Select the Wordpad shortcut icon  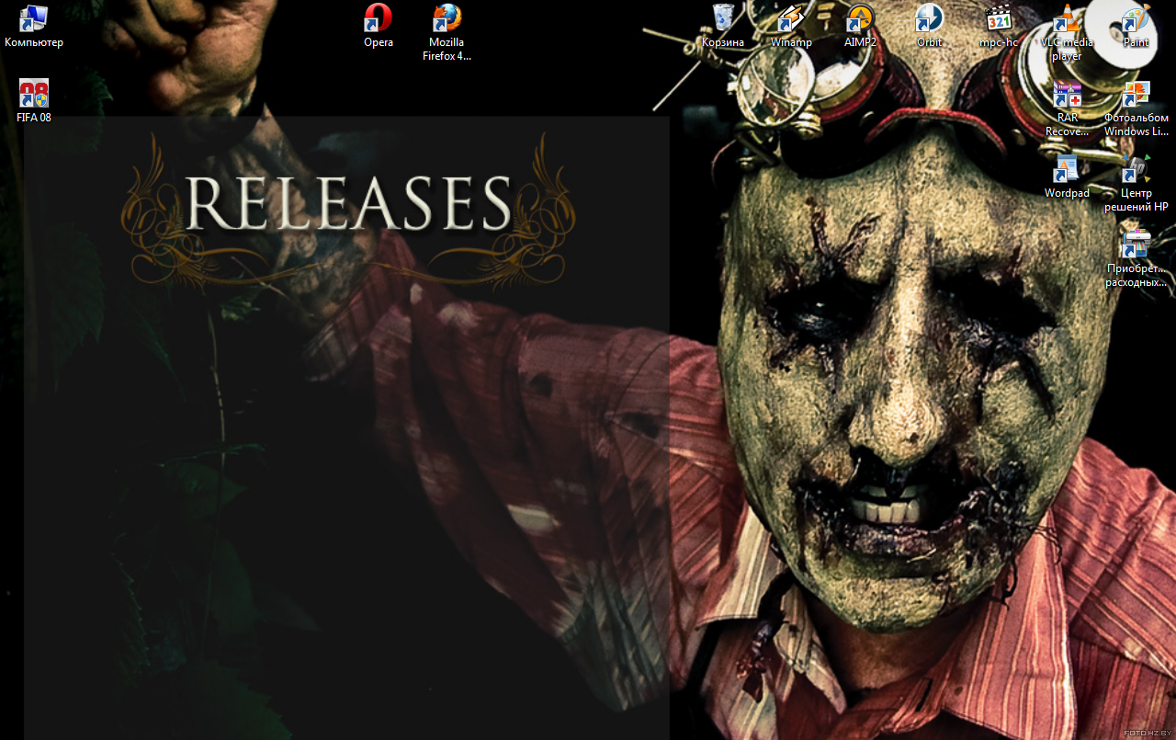click(x=1067, y=177)
